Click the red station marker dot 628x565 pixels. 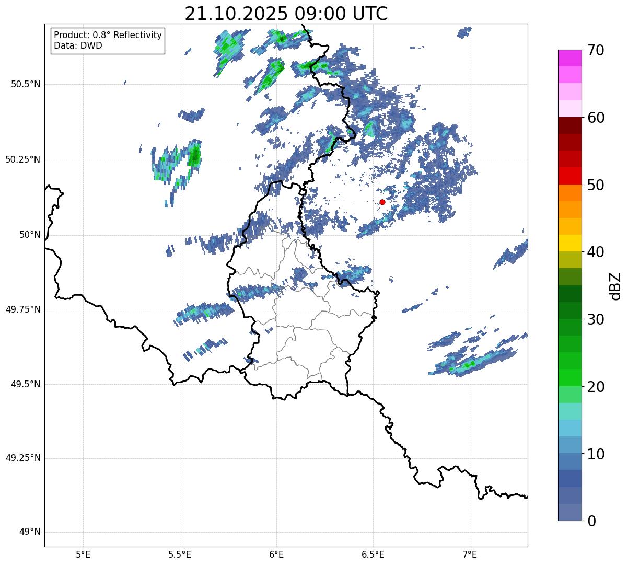(382, 202)
